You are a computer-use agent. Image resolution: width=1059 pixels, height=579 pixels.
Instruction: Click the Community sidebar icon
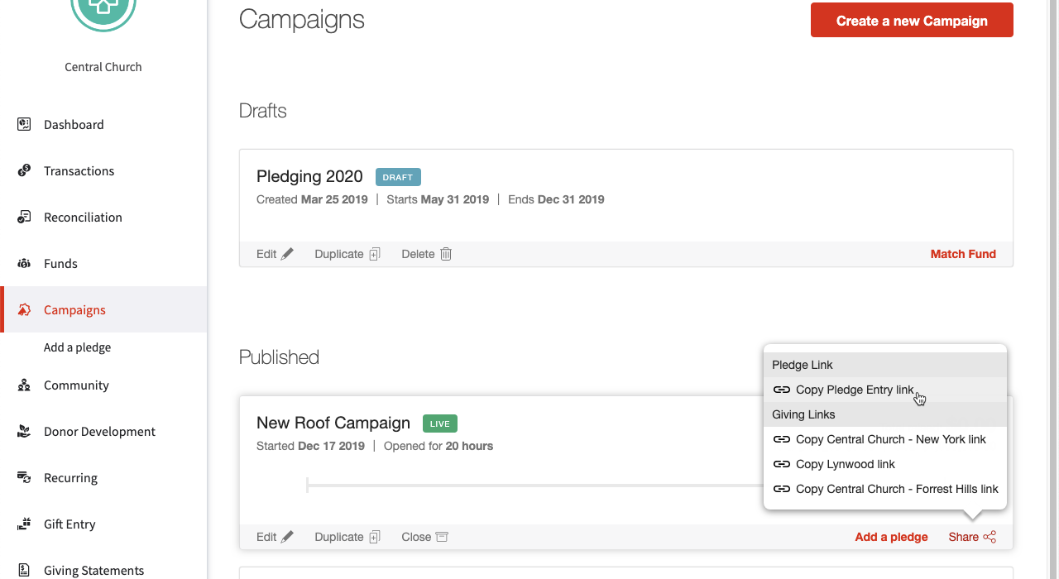[24, 385]
